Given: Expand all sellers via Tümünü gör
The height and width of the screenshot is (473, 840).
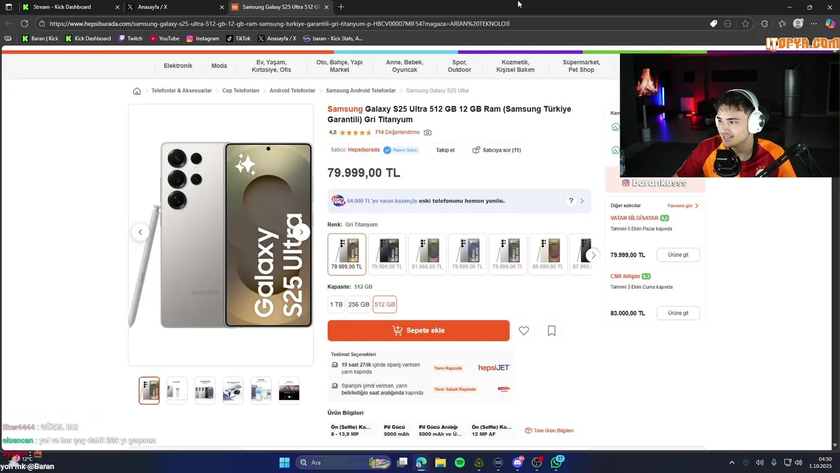Looking at the screenshot, I should pyautogui.click(x=682, y=206).
